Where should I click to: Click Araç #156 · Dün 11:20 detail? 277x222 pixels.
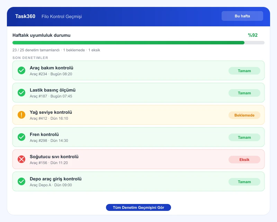(49, 163)
